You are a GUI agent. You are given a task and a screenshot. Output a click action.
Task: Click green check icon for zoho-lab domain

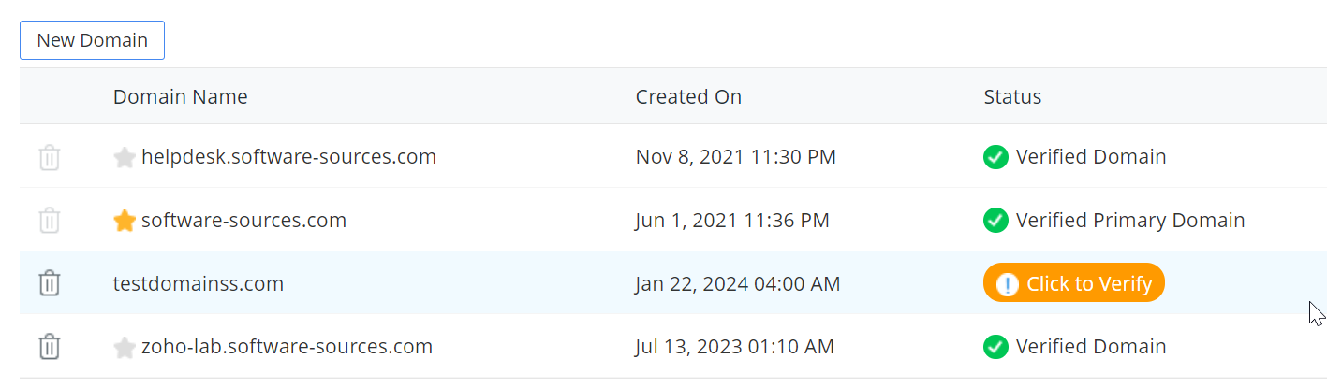[995, 347]
